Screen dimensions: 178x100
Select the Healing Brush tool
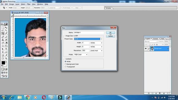point(3,37)
